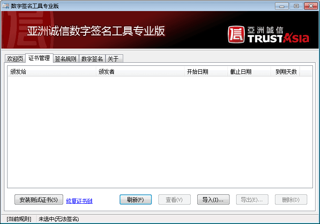Click the 颁发者 column header

click(x=139, y=72)
